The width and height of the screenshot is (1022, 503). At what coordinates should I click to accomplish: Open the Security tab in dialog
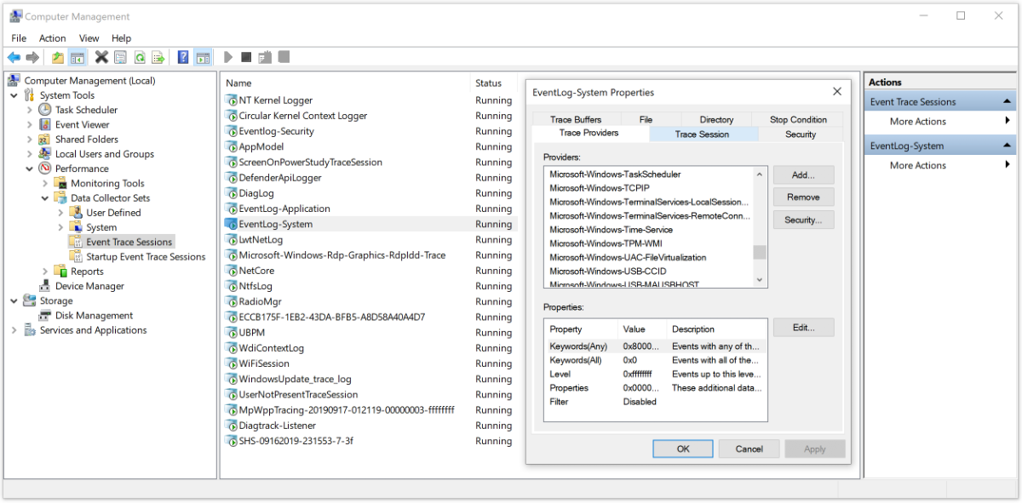point(801,134)
